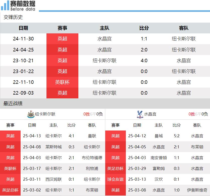The image size is (210, 196).
Task: Click the 客队 header in the 交锋历史 table
Action: (x=184, y=28)
